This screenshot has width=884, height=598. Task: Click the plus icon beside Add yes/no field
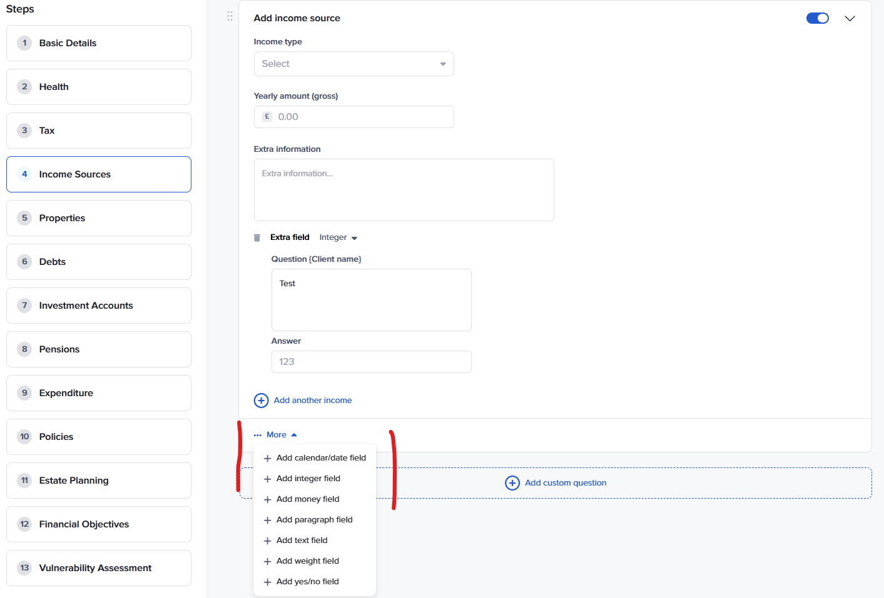[x=268, y=582]
